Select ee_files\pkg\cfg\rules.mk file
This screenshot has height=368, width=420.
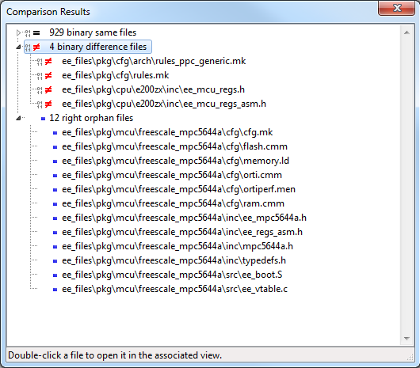click(115, 75)
